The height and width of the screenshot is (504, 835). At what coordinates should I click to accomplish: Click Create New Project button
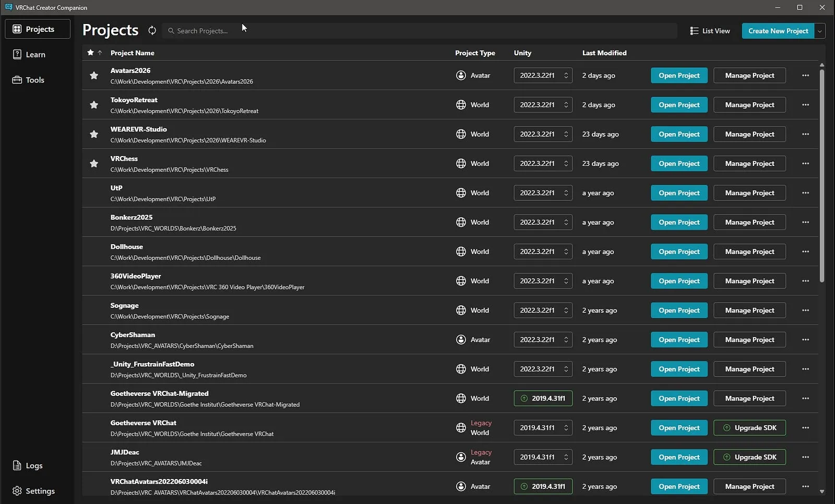tap(778, 31)
